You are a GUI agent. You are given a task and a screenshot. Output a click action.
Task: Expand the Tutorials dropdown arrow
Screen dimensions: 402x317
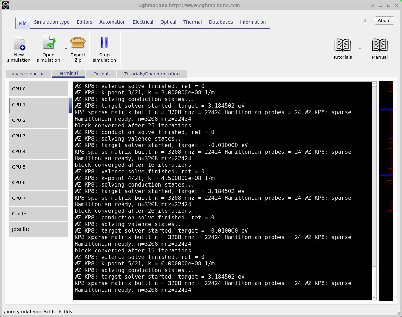(360, 48)
